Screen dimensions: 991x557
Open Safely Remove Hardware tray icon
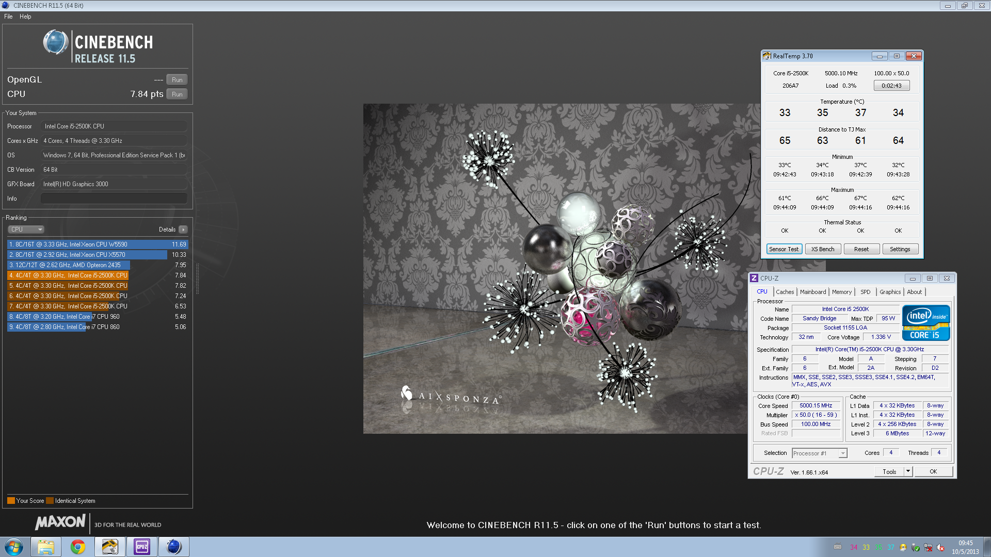point(916,547)
